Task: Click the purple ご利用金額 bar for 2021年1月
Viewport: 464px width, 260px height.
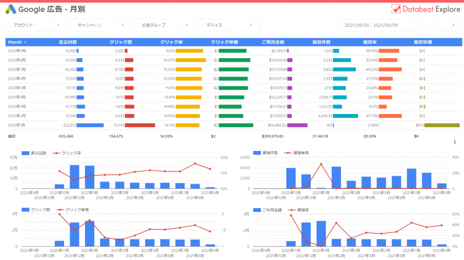Action: (297, 125)
